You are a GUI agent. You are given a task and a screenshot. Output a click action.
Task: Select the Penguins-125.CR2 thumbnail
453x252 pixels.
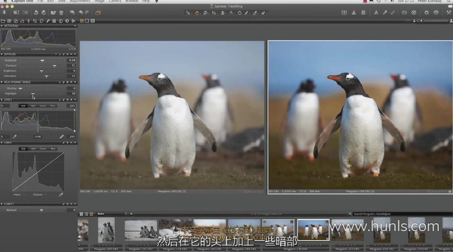pyautogui.click(x=141, y=230)
